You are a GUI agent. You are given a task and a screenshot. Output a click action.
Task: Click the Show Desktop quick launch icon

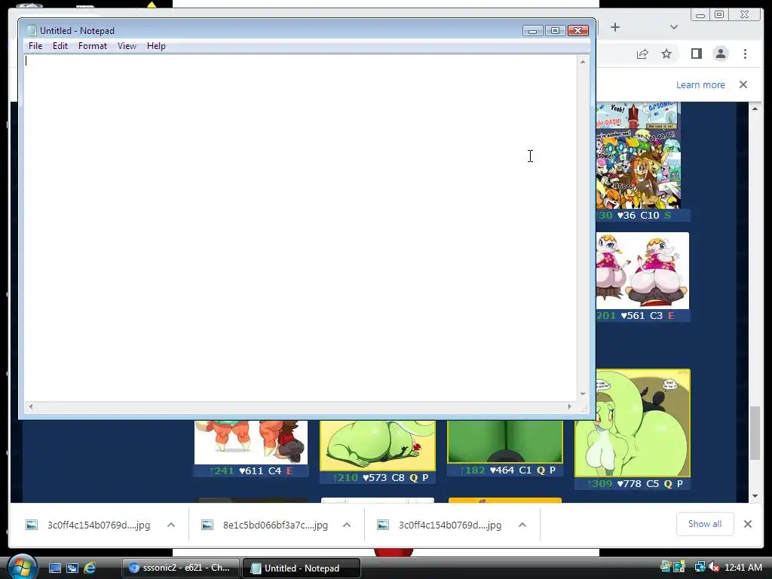54,568
